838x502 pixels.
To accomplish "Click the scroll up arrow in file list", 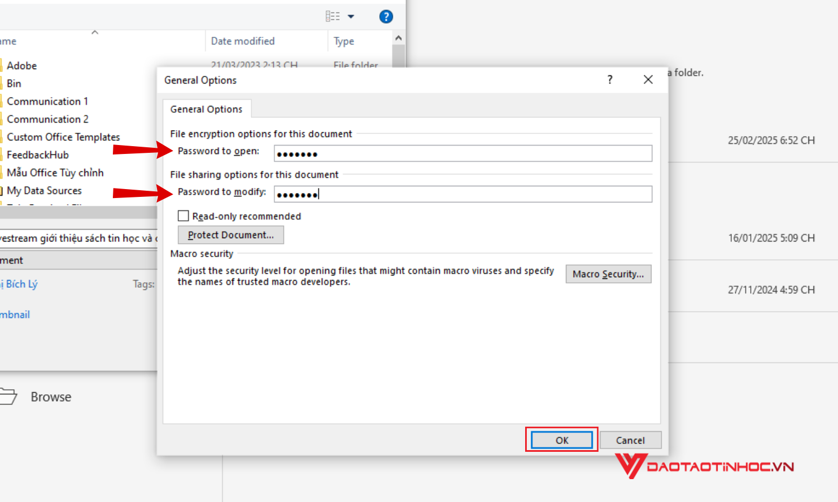I will (398, 38).
